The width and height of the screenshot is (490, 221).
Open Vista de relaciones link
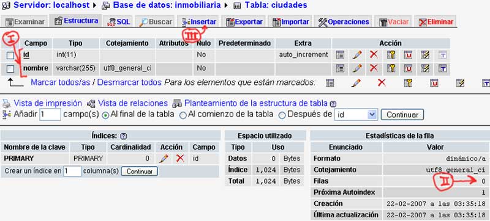coord(133,103)
